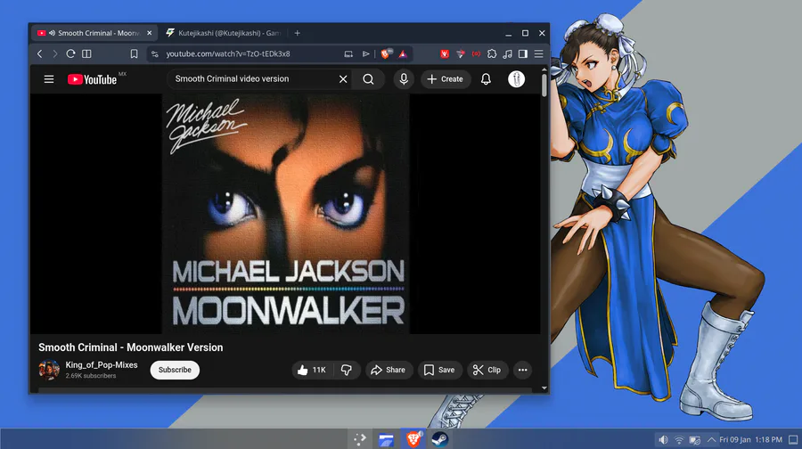Click the browser forward arrow
The height and width of the screenshot is (449, 802).
pyautogui.click(x=54, y=53)
